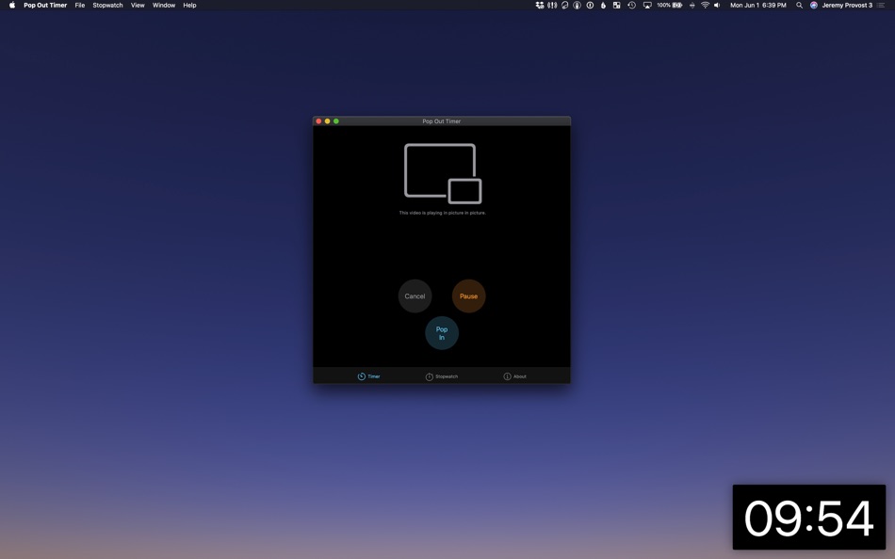The width and height of the screenshot is (895, 559).
Task: Click the Jeremy Provost 3 user name
Action: [847, 5]
